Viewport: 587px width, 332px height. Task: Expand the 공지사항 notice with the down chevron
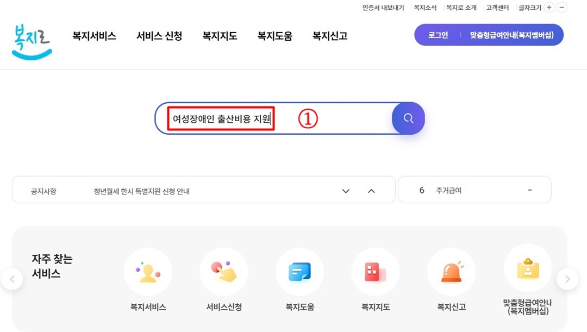point(346,191)
